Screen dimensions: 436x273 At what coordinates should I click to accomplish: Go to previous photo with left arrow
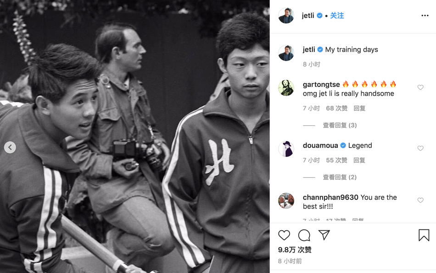(x=10, y=147)
